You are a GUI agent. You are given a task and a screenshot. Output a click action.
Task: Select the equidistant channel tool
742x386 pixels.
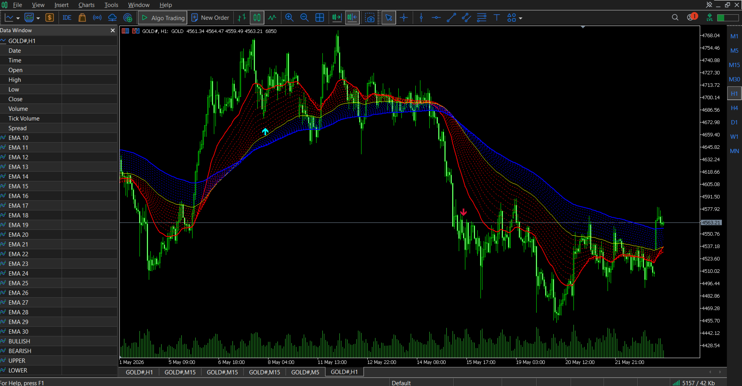[467, 18]
